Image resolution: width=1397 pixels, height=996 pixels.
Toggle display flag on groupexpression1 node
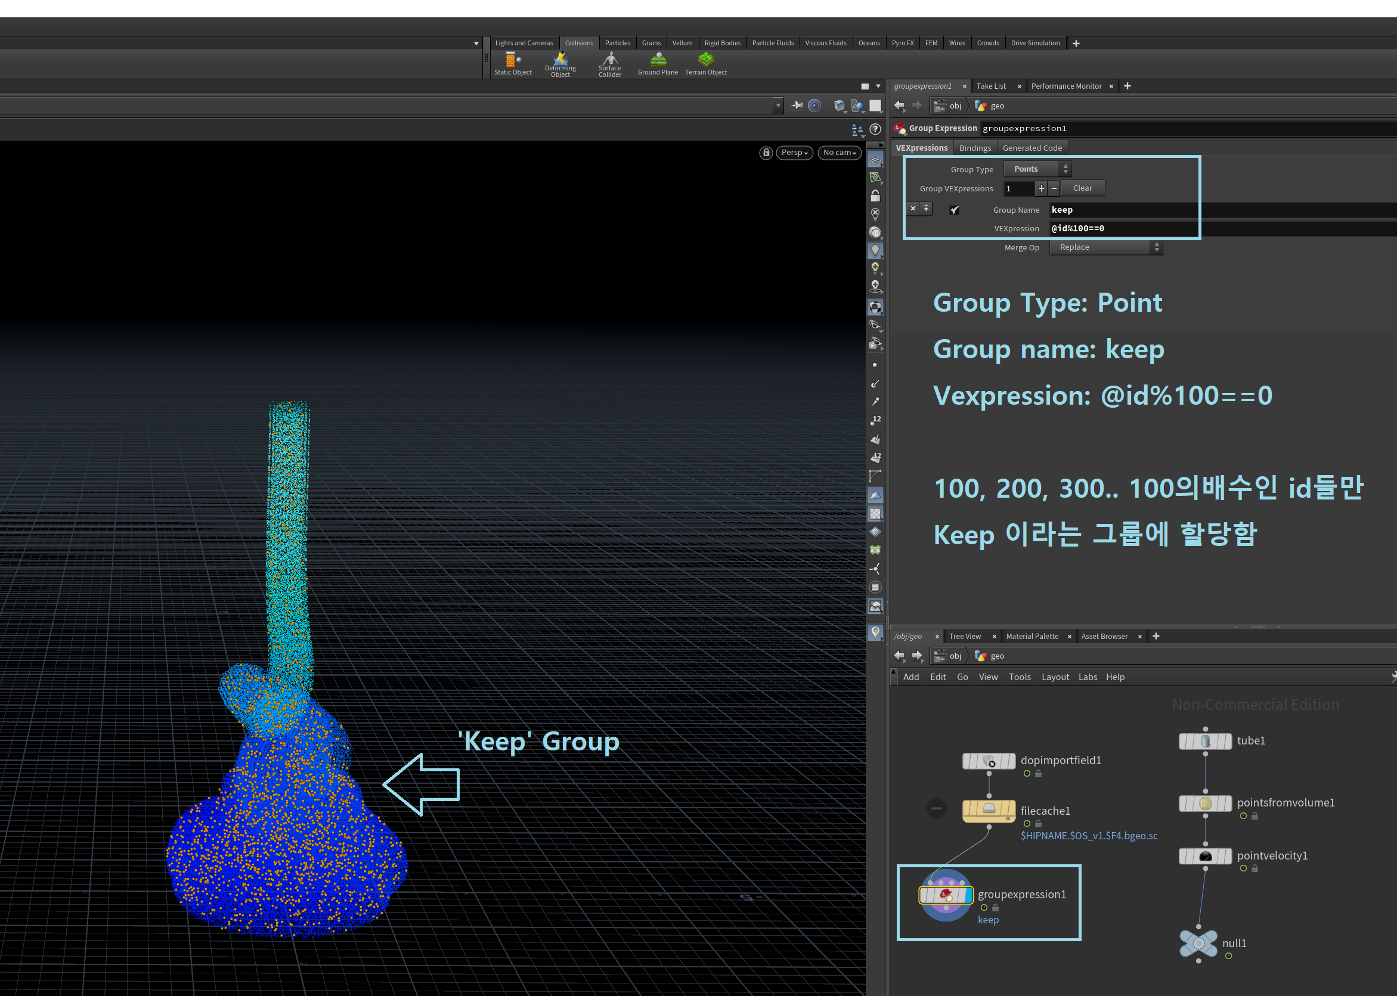click(969, 895)
